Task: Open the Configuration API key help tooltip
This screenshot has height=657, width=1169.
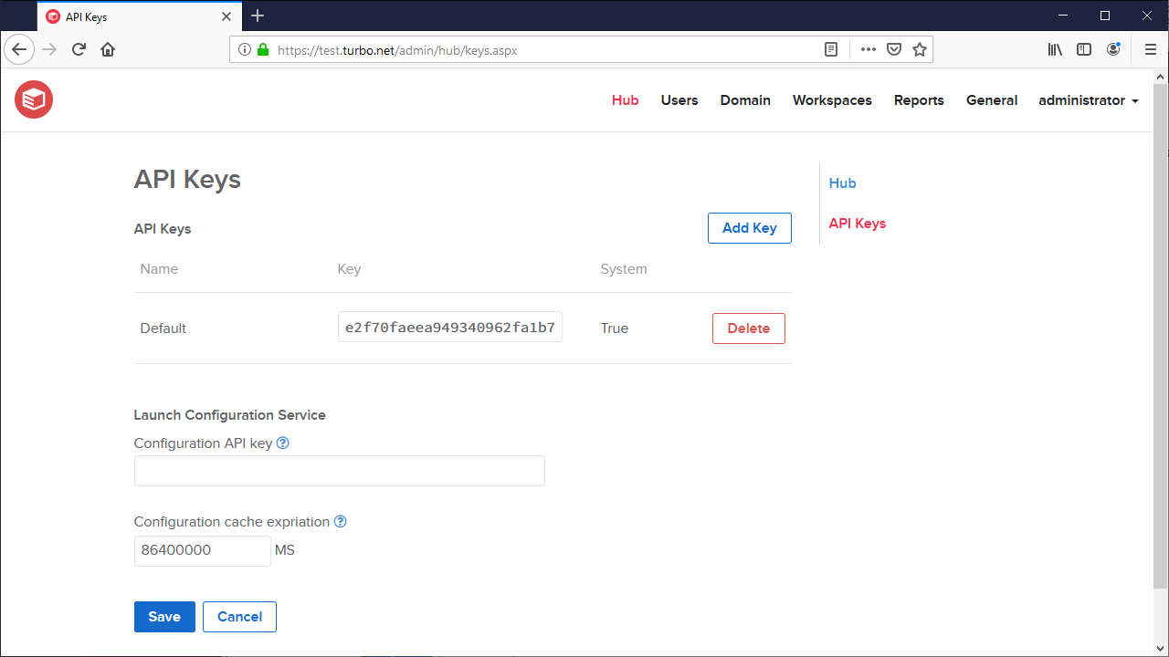Action: click(x=282, y=443)
